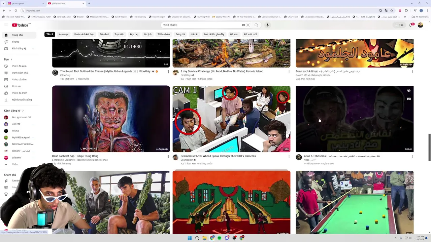The height and width of the screenshot is (242, 431).
Task: Select the Trò chơi filter chip
Action: 104,34
